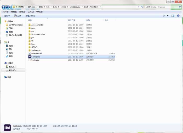The image size is (183, 133).
Task: Select 计算机 in navigation pane
Action: [10, 63]
